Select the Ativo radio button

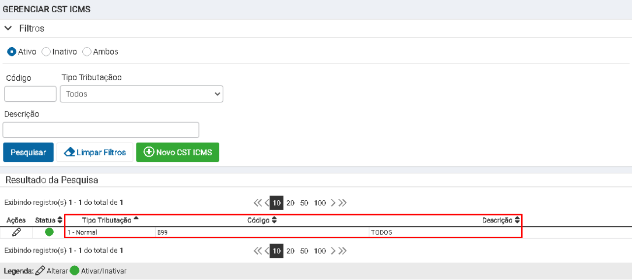(11, 52)
